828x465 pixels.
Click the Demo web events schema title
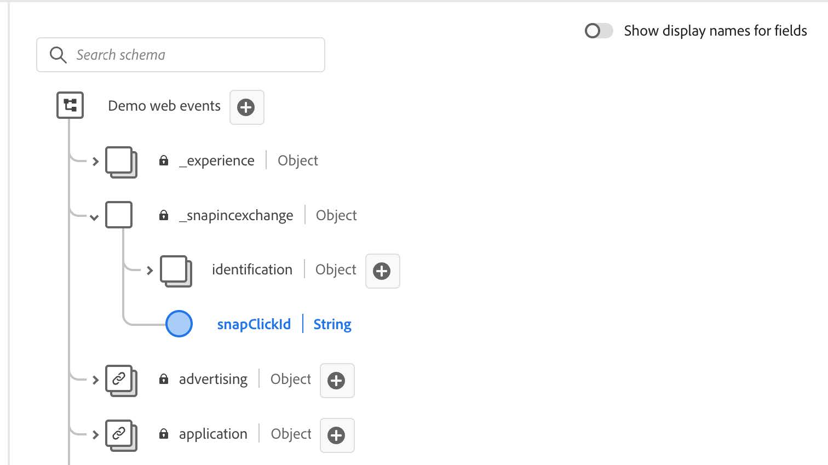tap(164, 106)
